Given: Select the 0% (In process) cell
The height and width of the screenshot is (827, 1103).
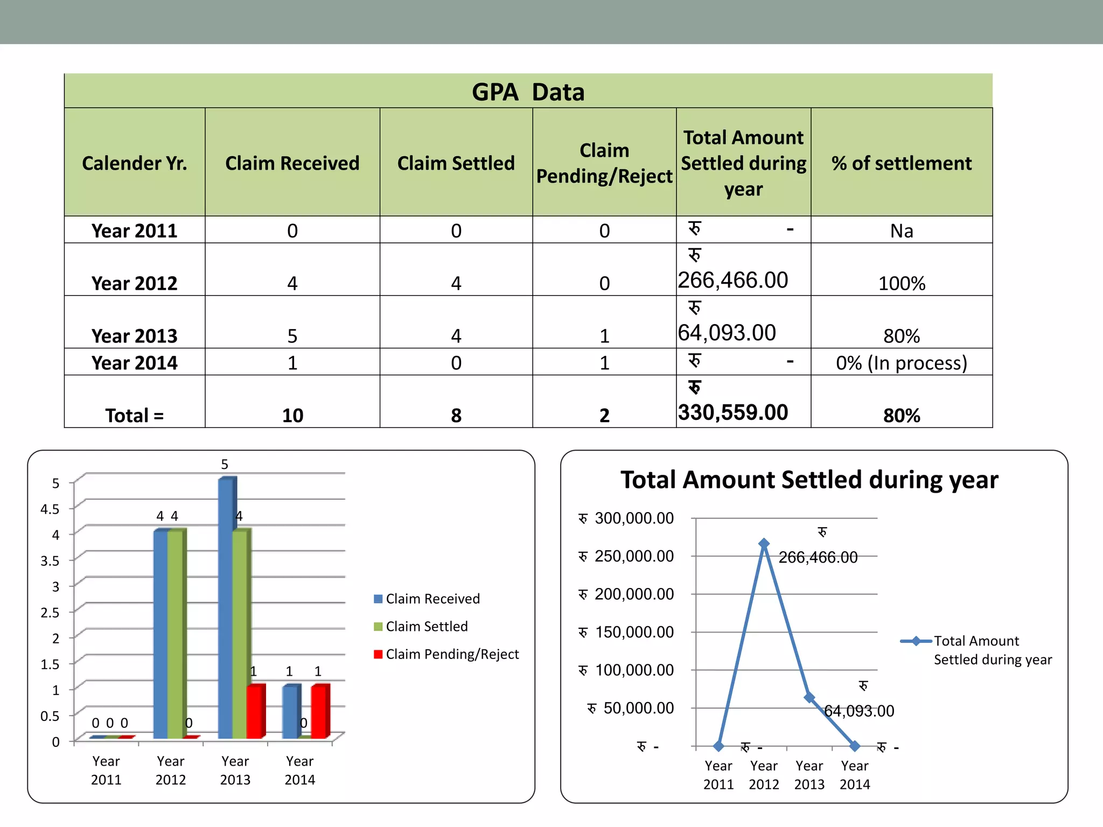Looking at the screenshot, I should [901, 363].
